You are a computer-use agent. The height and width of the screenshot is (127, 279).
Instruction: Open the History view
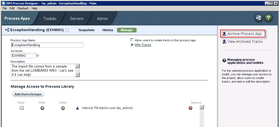pyautogui.click(x=108, y=30)
